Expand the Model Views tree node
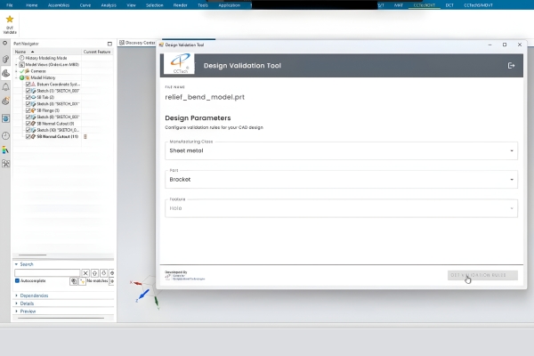 tap(16, 65)
